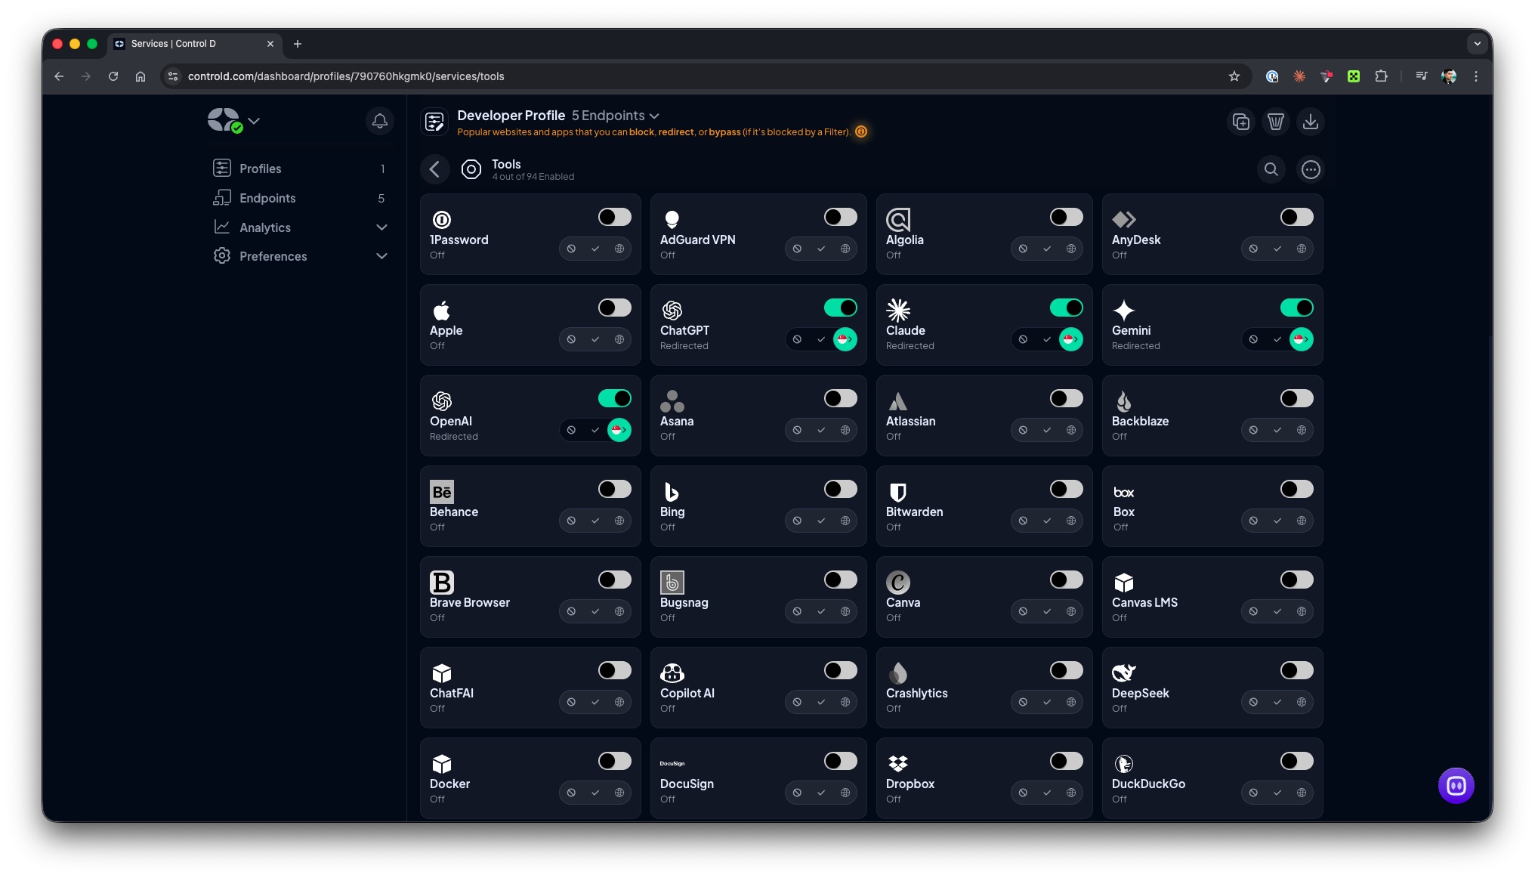Click the orange info icon after description
The image size is (1535, 878).
click(861, 131)
